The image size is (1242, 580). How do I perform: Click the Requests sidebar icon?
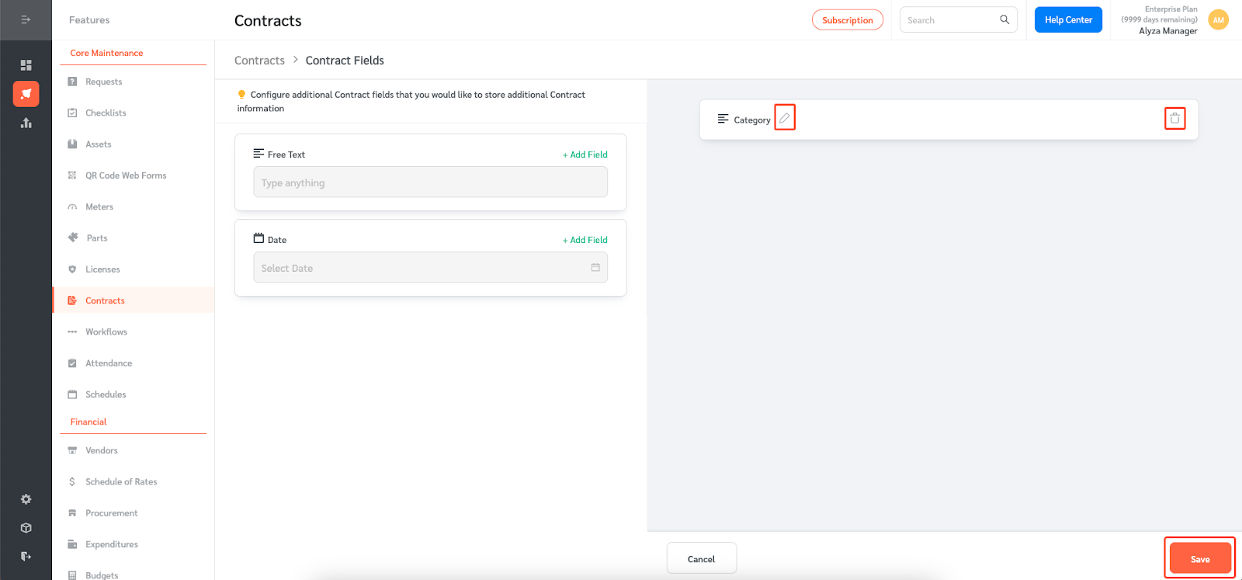pos(72,82)
